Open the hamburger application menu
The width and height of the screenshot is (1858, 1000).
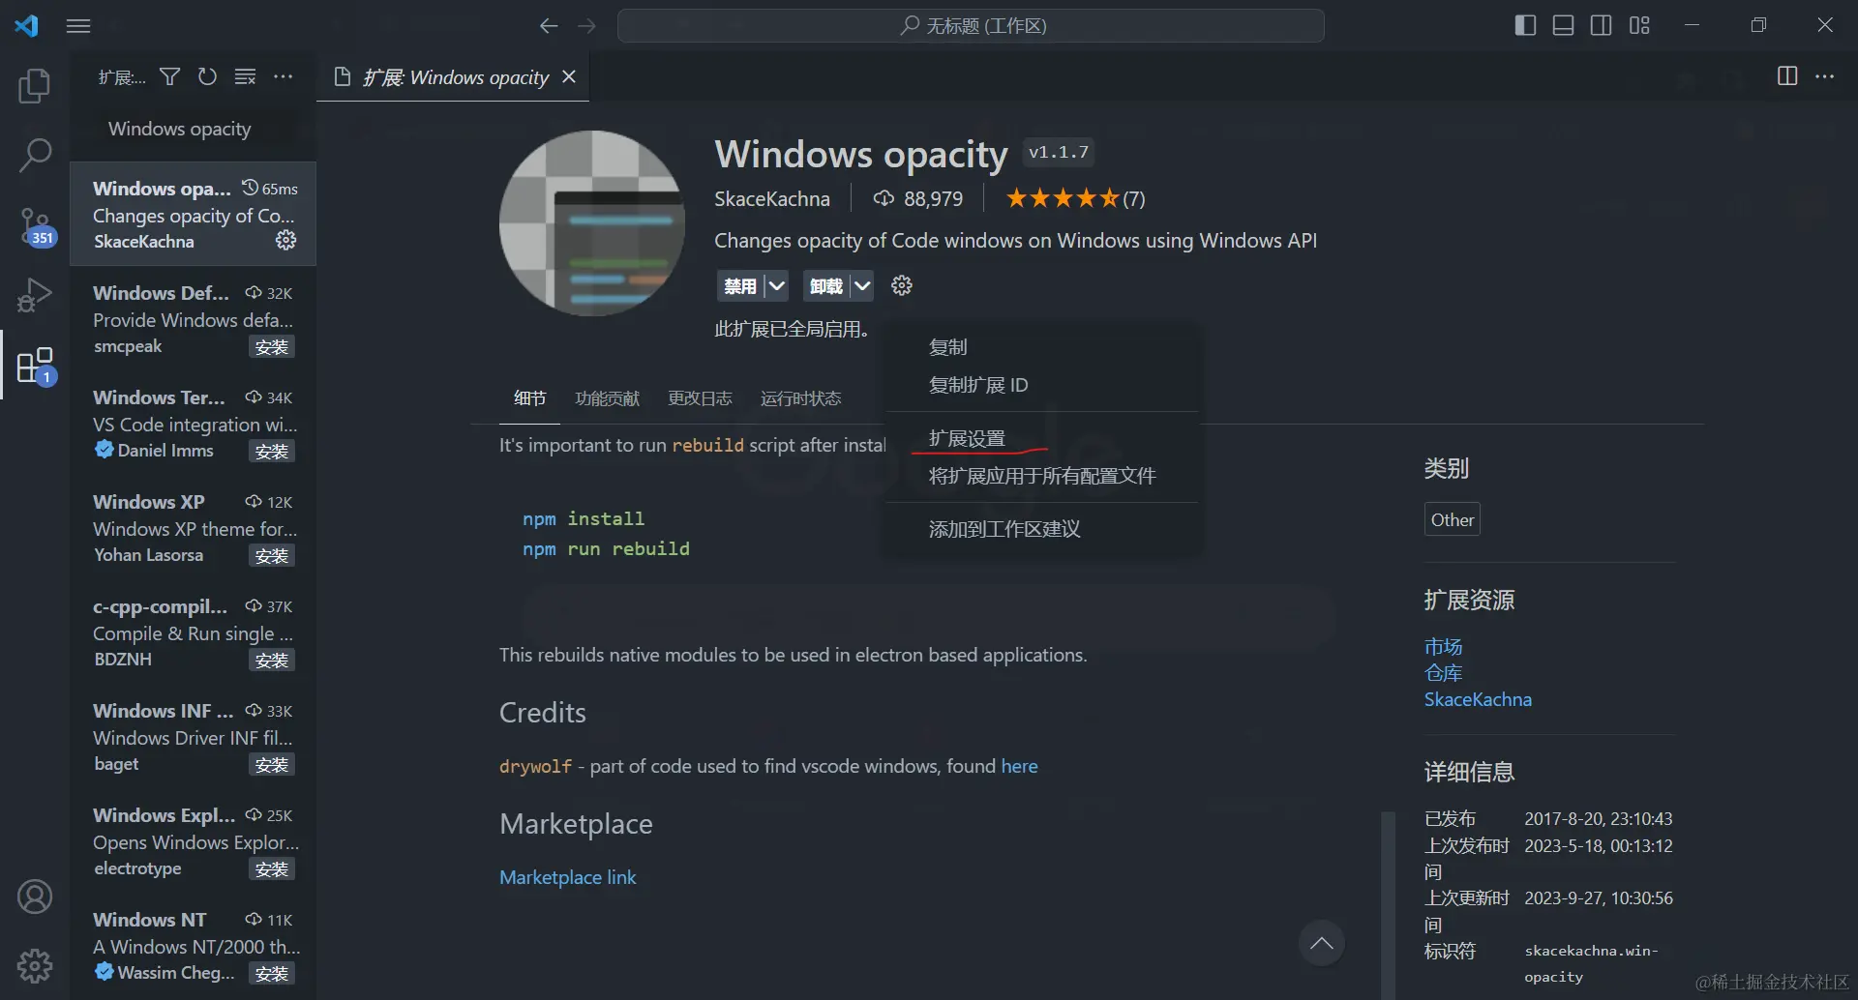pos(78,26)
